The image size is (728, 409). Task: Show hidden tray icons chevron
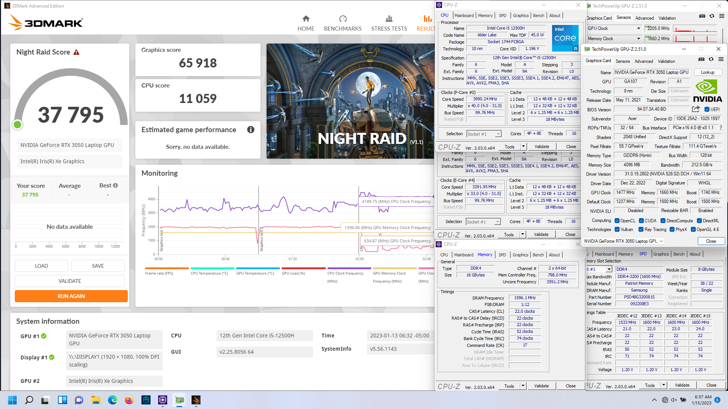coord(654,400)
